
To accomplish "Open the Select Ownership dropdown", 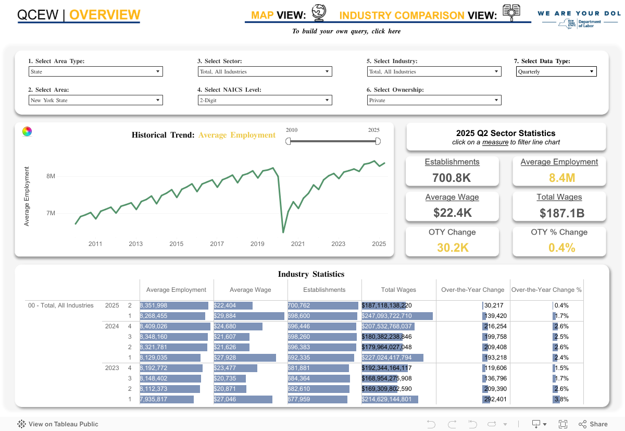I will tap(434, 100).
